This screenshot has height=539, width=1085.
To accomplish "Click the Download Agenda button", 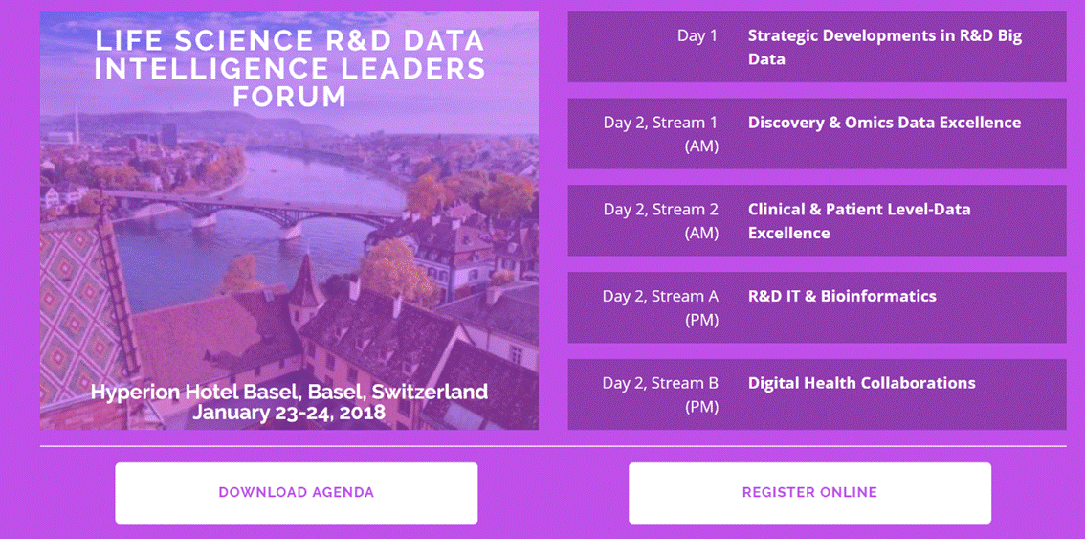I will (297, 493).
